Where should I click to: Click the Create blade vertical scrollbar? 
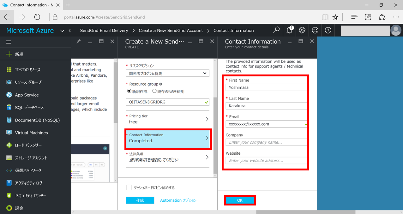pyautogui.click(x=215, y=136)
